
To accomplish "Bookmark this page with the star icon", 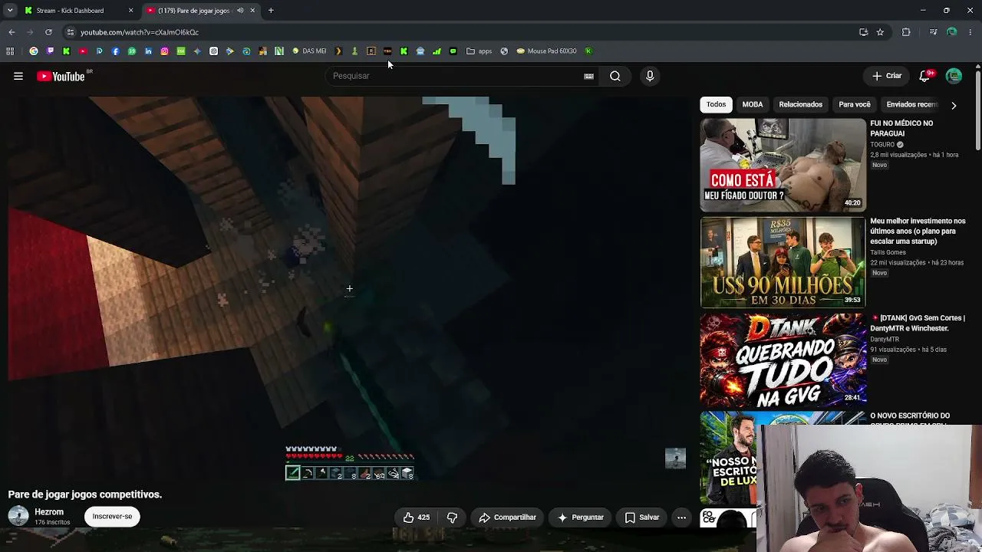I will click(880, 32).
